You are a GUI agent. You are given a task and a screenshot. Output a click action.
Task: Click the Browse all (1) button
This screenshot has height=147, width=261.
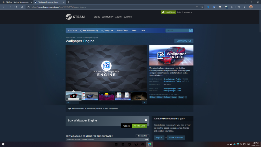coord(142,136)
